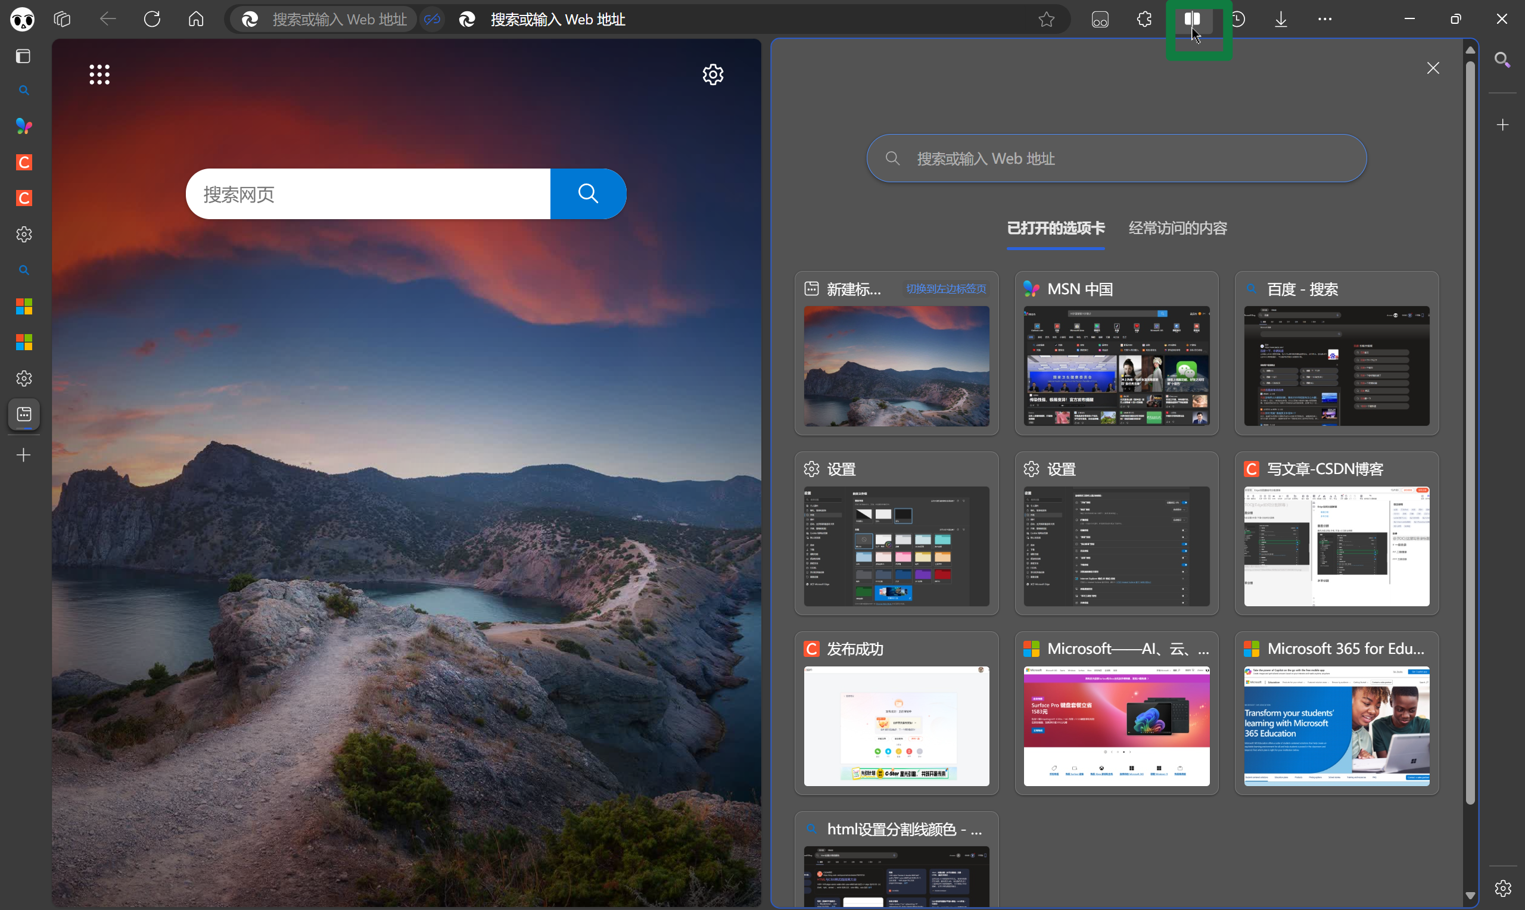Image resolution: width=1525 pixels, height=910 pixels.
Task: Click the favorites star in address bar
Action: pyautogui.click(x=1047, y=19)
